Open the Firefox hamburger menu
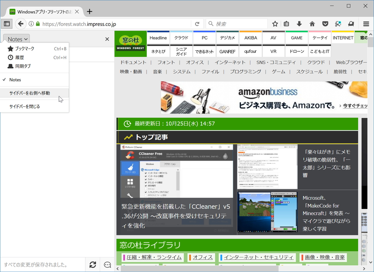 [x=366, y=24]
